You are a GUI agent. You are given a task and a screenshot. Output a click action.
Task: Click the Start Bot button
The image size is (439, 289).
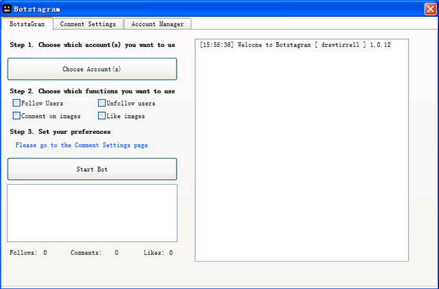[x=92, y=169]
